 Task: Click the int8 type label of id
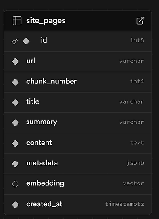pos(137,40)
